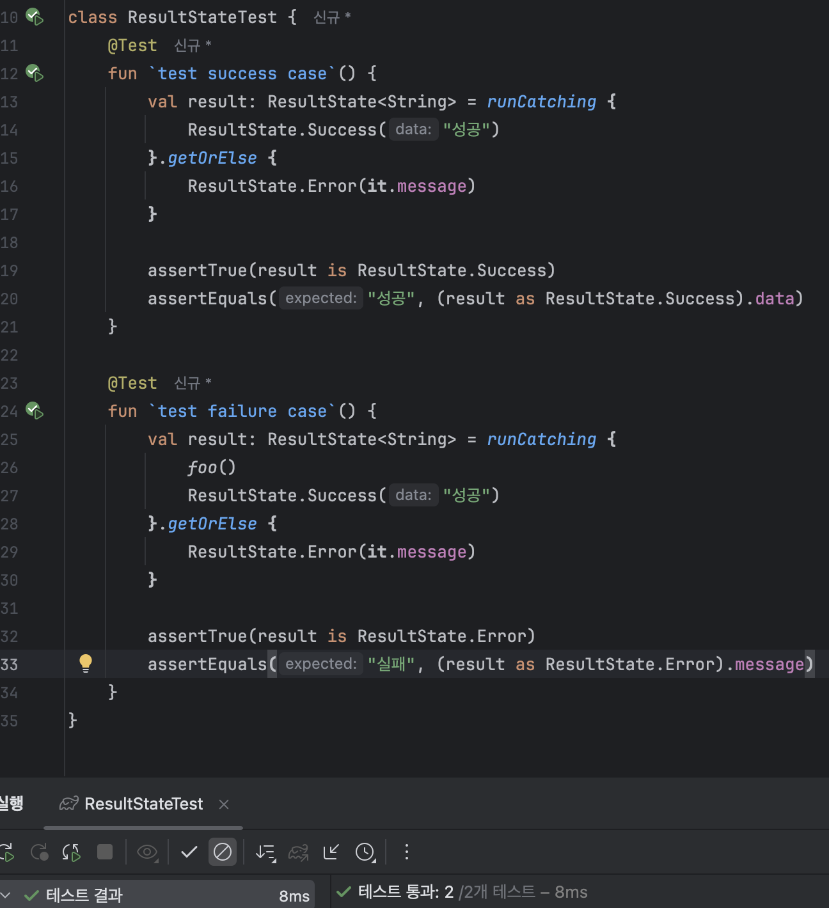Open the three-dot more options menu

pos(406,852)
